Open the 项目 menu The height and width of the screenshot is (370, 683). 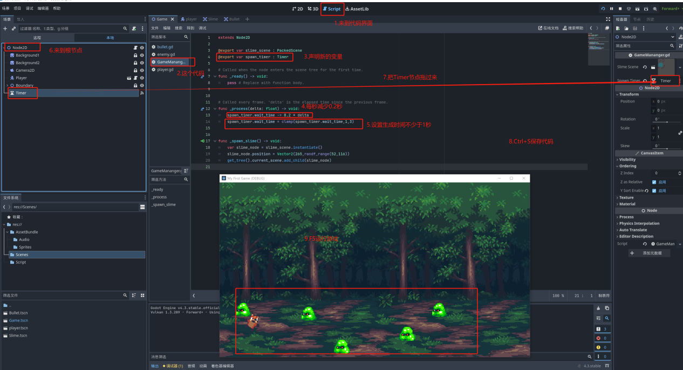(x=17, y=9)
